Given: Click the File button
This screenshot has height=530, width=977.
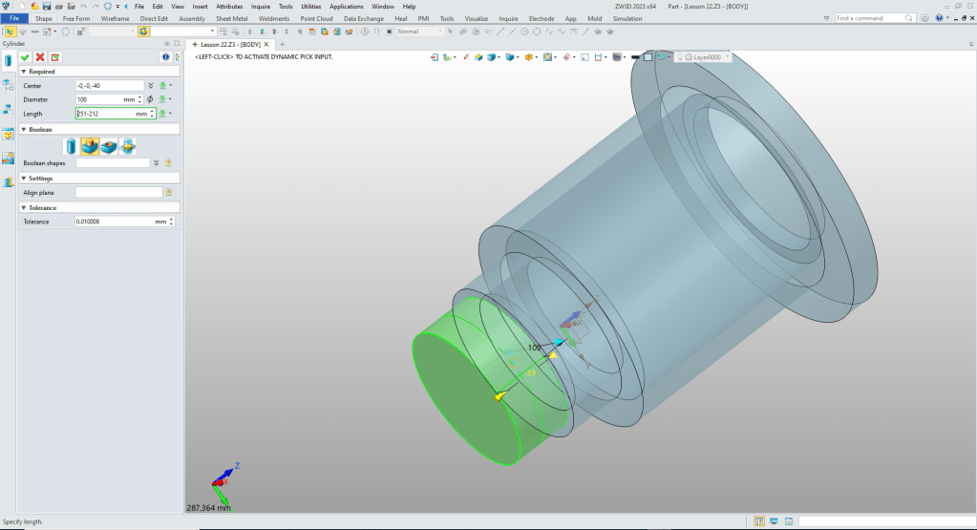Looking at the screenshot, I should 14,18.
